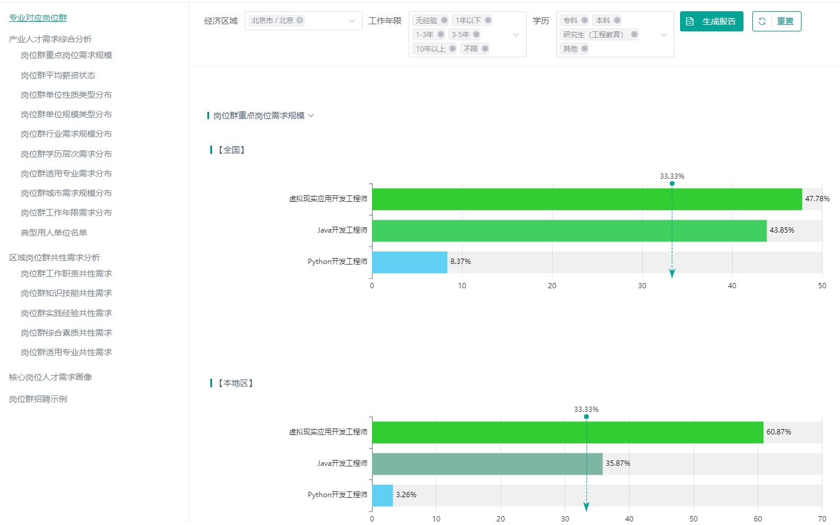The image size is (840, 525).
Task: Click the 47.78% value label
Action: (817, 199)
